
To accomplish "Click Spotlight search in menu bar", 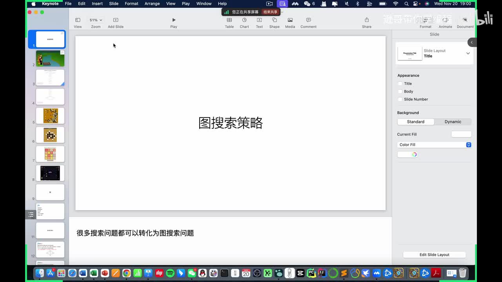I will [x=406, y=4].
